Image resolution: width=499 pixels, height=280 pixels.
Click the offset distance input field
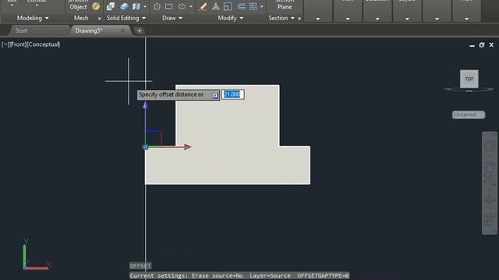233,94
